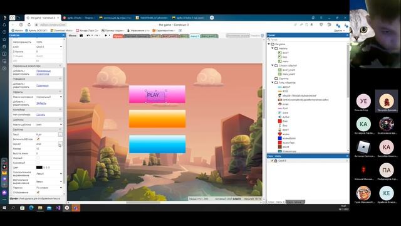Open the site padlock icon in address bar
This screenshot has height=226, width=401.
(x=36, y=24)
